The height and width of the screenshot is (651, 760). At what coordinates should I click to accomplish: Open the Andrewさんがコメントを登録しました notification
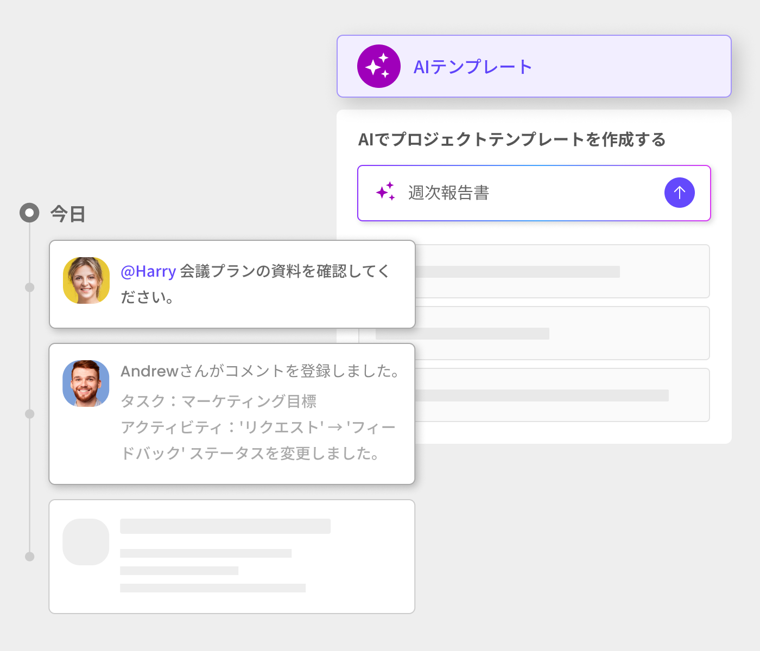click(x=259, y=371)
